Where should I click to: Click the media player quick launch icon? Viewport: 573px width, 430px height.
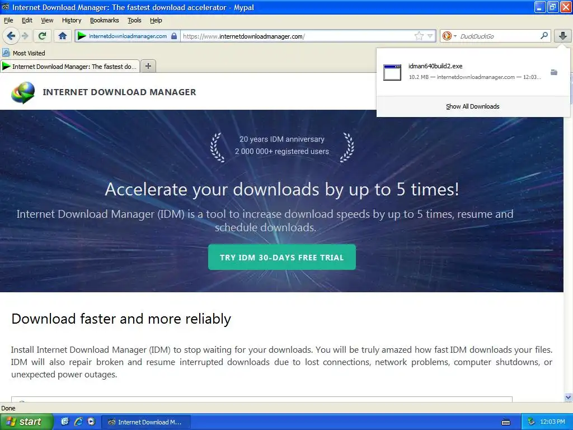point(91,422)
